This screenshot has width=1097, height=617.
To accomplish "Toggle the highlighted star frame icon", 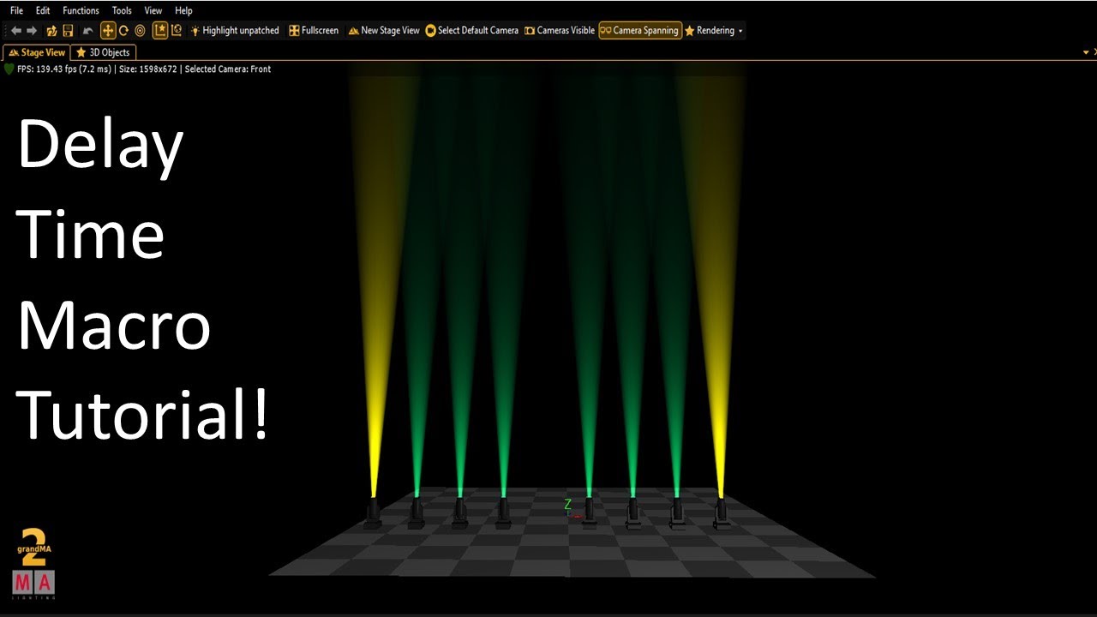I will pyautogui.click(x=160, y=30).
